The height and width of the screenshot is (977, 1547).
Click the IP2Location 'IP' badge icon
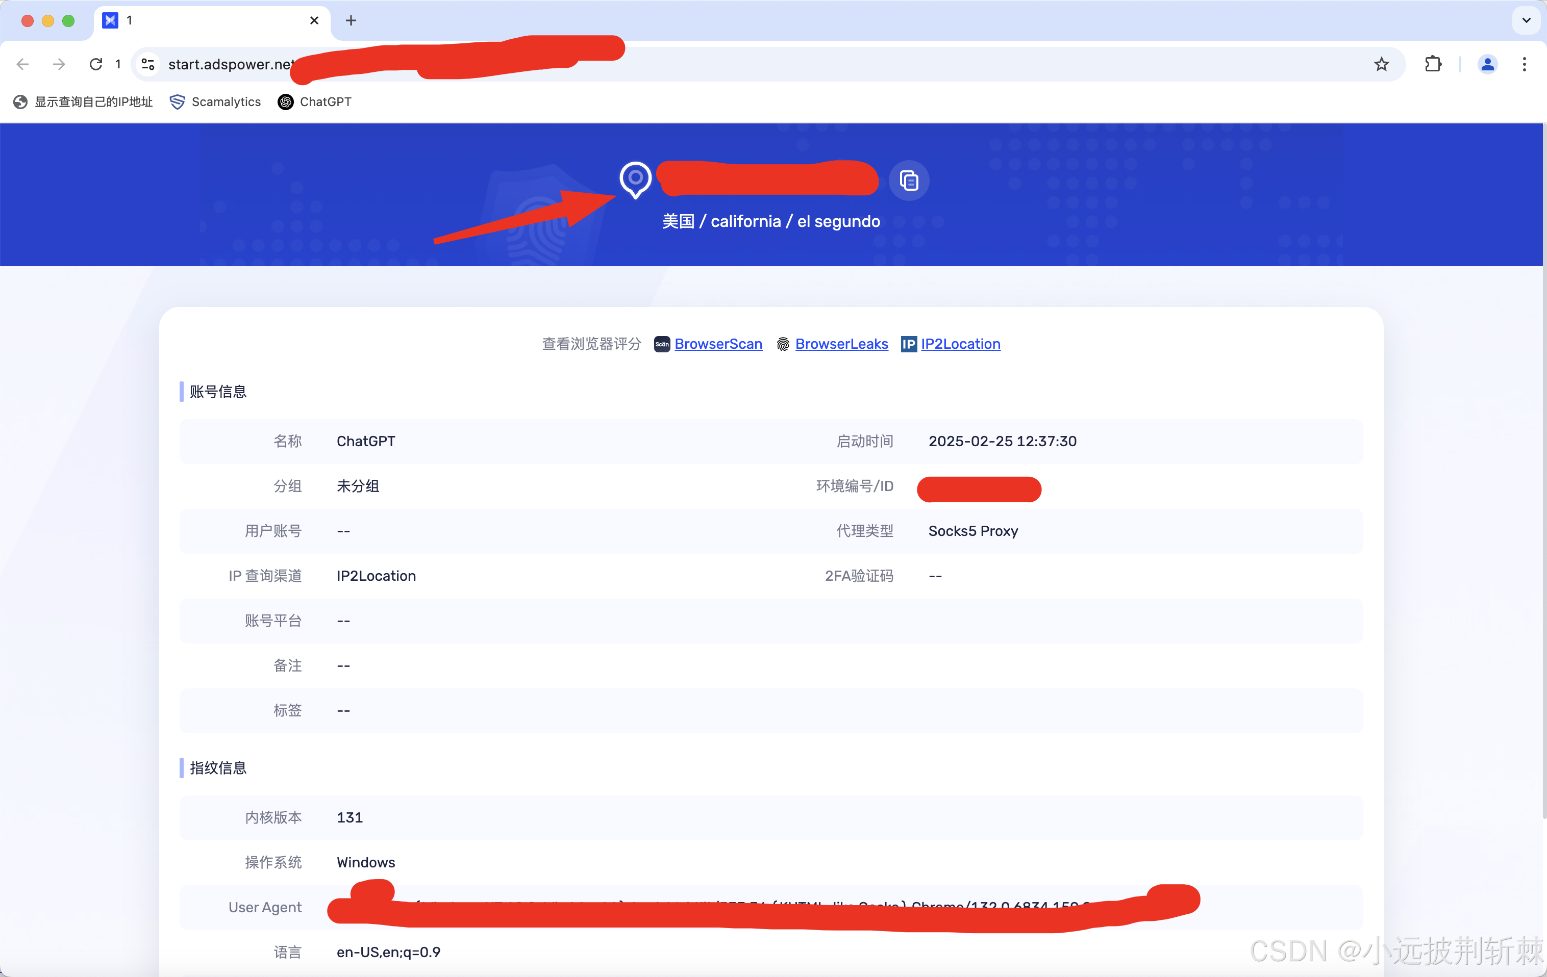(x=908, y=344)
